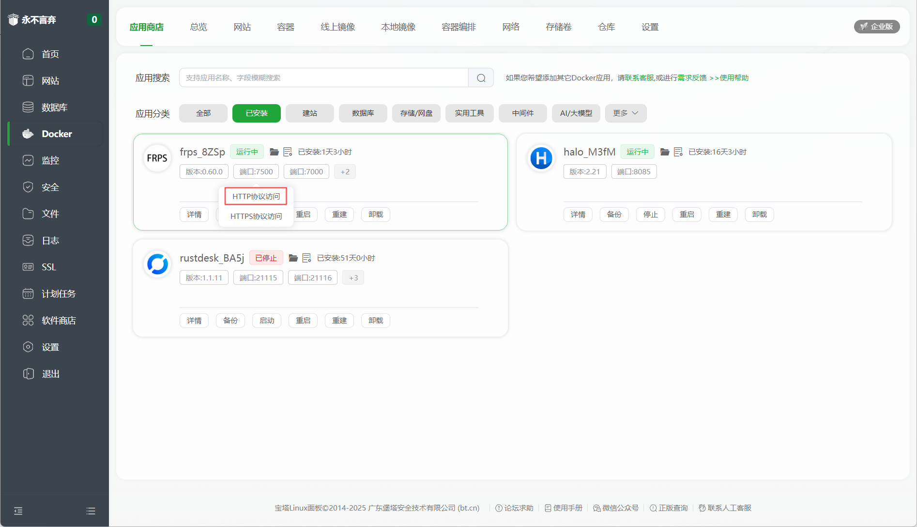Open the frps_8ZSp folder icon
Image resolution: width=917 pixels, height=527 pixels.
274,152
